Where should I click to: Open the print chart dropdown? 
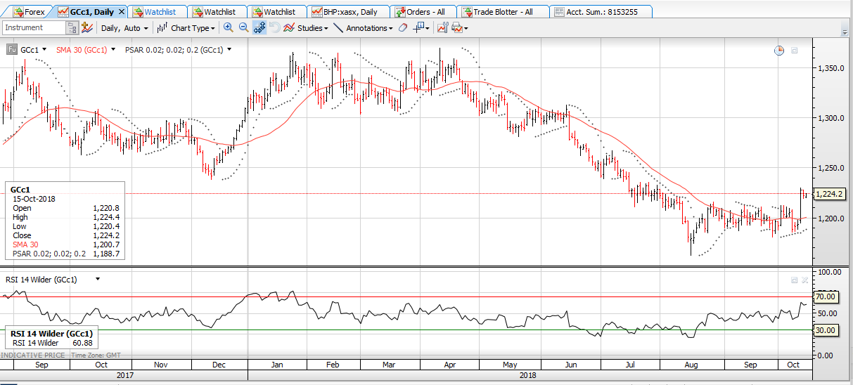coord(459,27)
